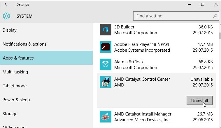Viewport: 221px width, 128px height.
Task: Click the Alarms & Clock icon
Action: (x=106, y=64)
